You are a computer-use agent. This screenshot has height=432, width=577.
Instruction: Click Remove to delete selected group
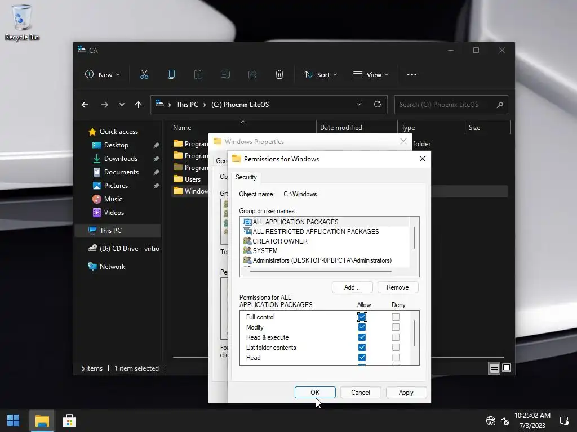398,287
